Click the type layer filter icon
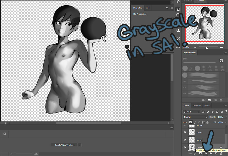 212,112
